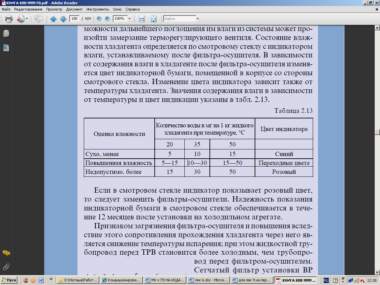Image resolution: width=380 pixels, height=285 pixels.
Task: Click the red browser quick launch icon
Action: click(x=26, y=280)
